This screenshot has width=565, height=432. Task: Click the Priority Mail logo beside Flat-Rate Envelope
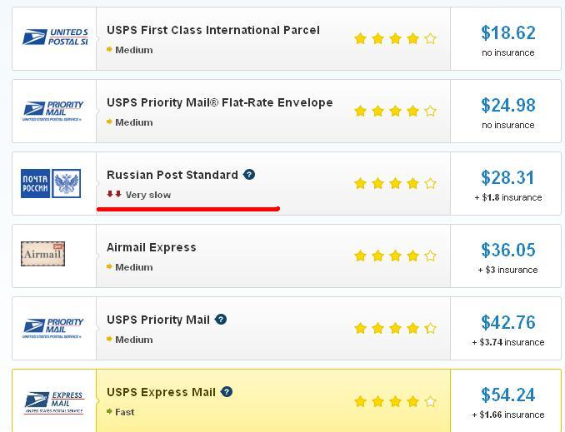[x=53, y=111]
